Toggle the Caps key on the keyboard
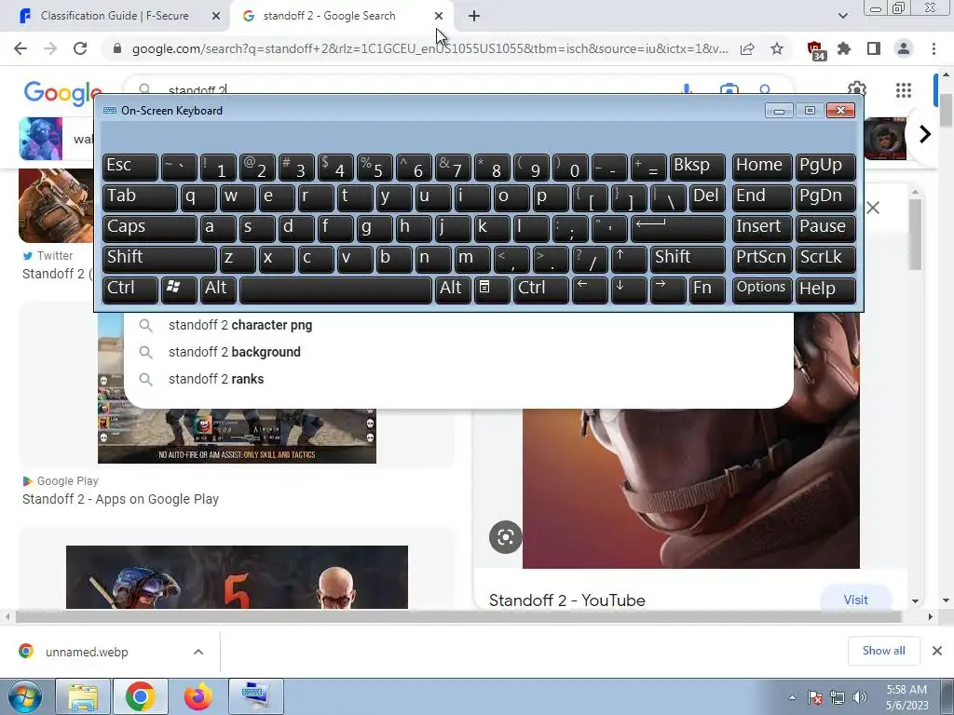The height and width of the screenshot is (715, 954). pyautogui.click(x=149, y=228)
